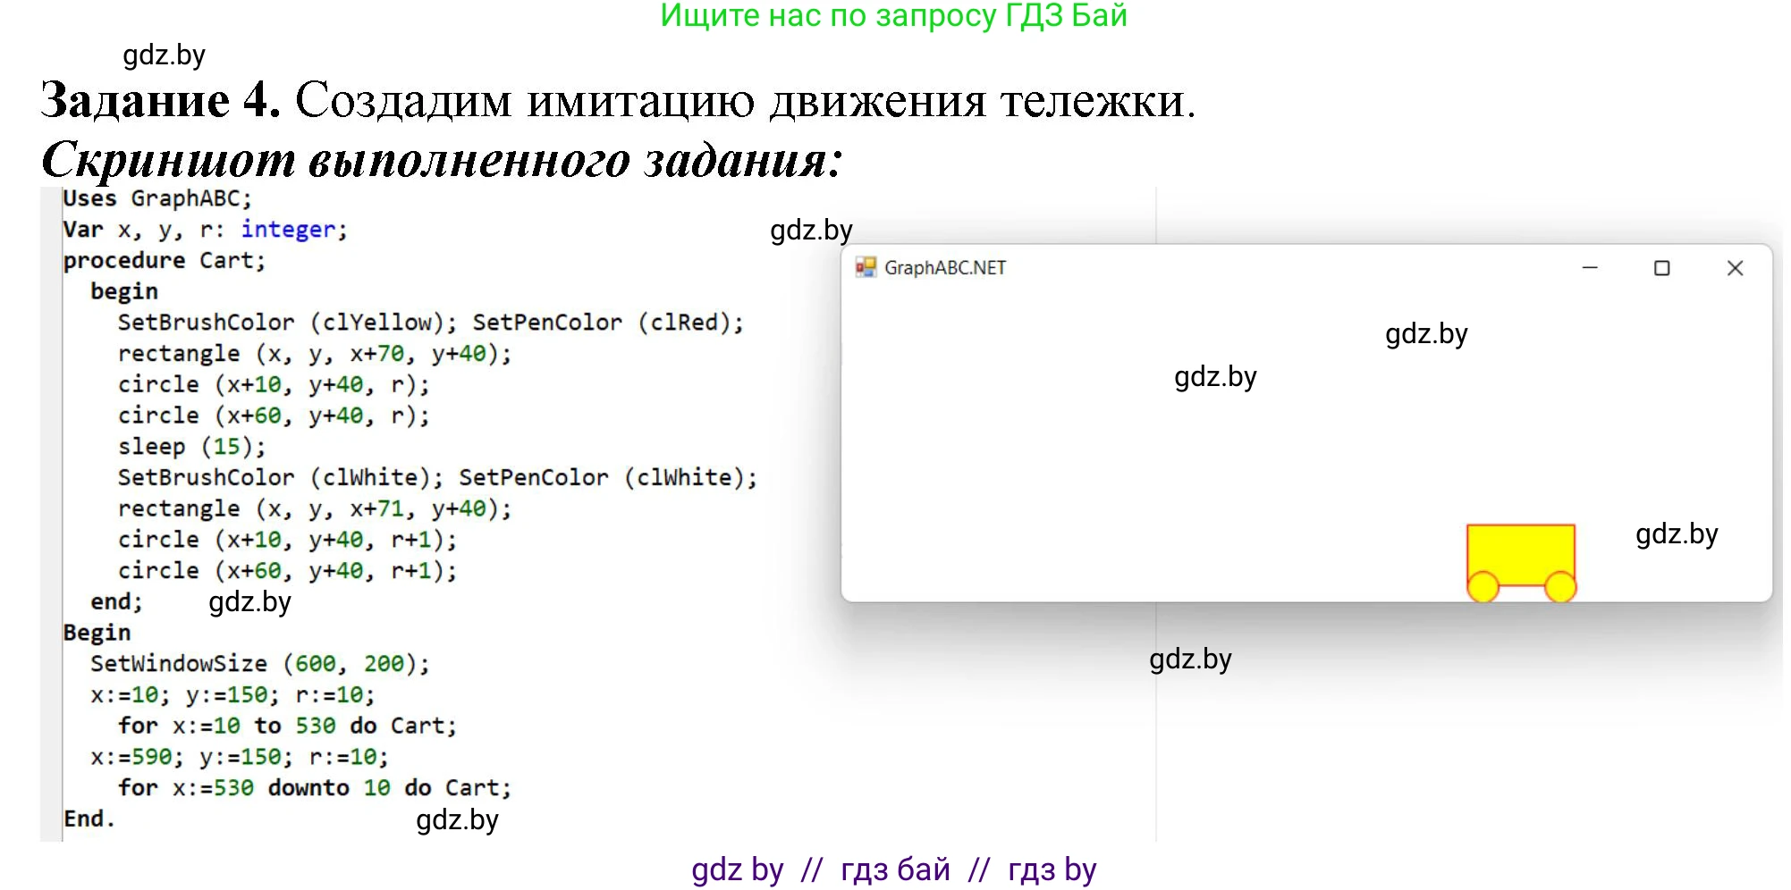Maximize the GraphABC.NET window

coord(1661,268)
